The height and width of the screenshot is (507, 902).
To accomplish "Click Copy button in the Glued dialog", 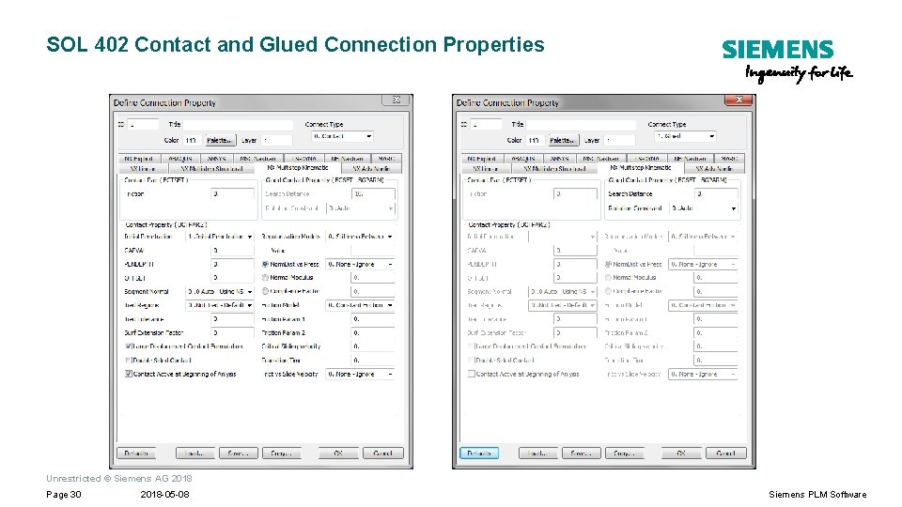I will (x=624, y=453).
